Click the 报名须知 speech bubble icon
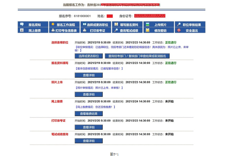This screenshot has width=225, height=159. point(22,24)
